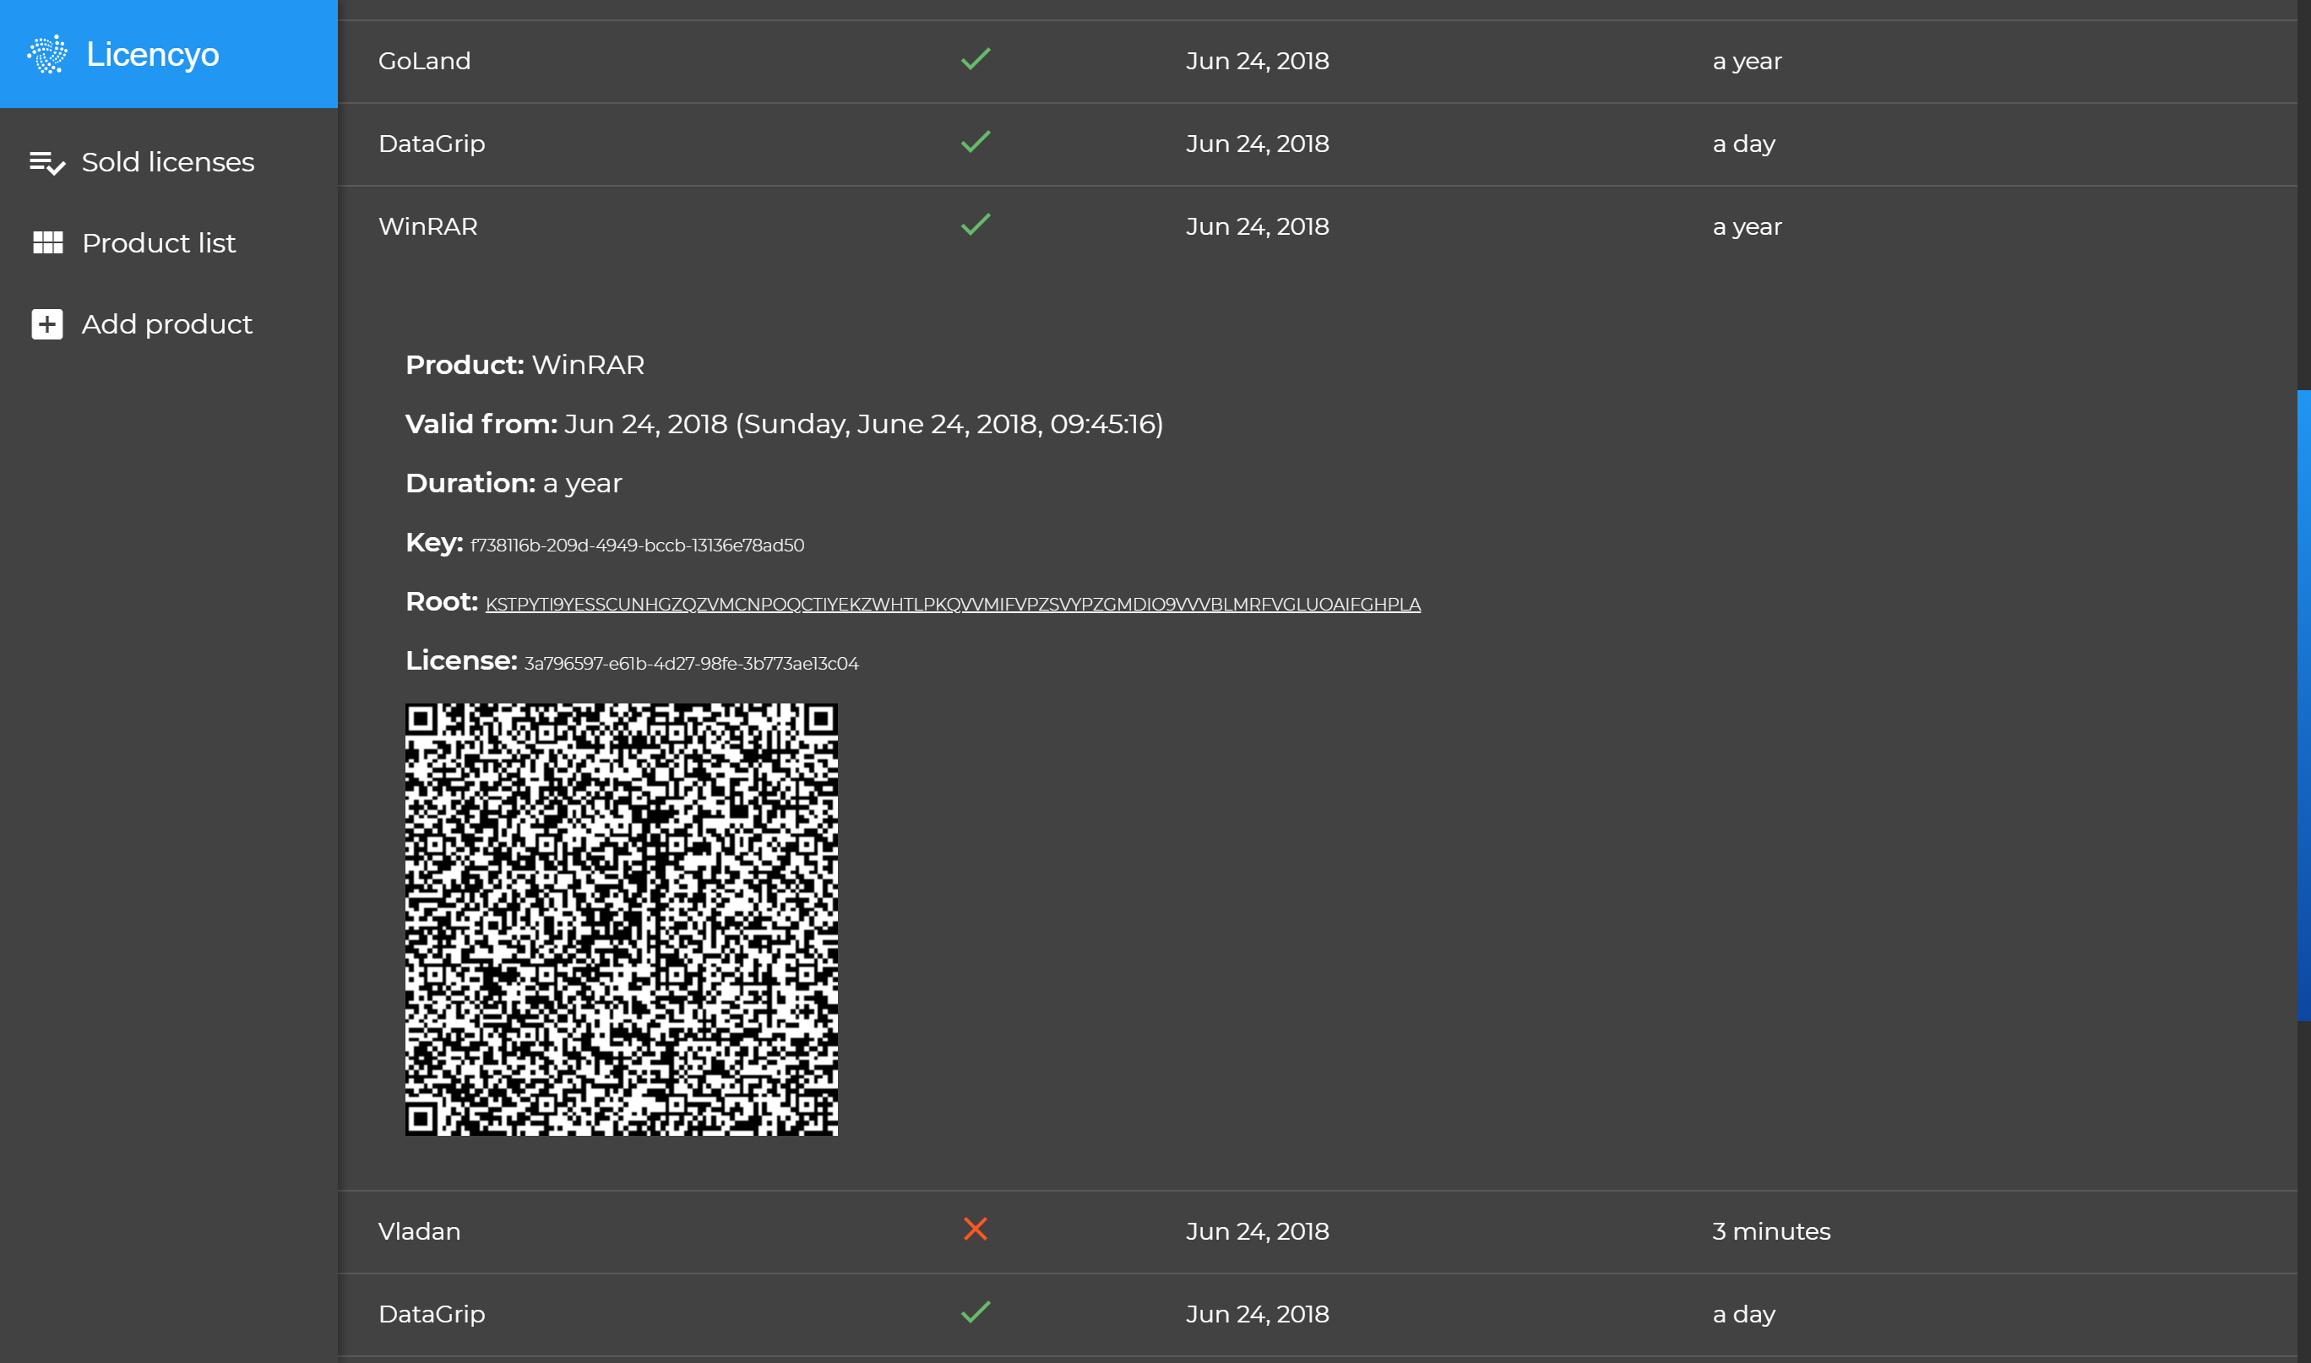Click the checkmark in bottom DataGrip row
The image size is (2311, 1363).
tap(975, 1312)
